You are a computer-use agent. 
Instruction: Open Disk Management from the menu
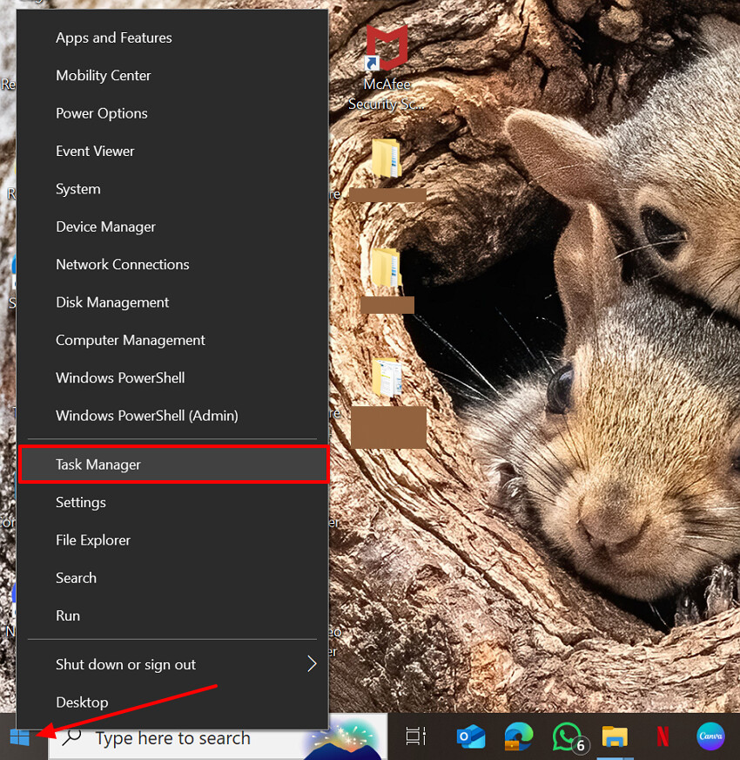(x=112, y=302)
